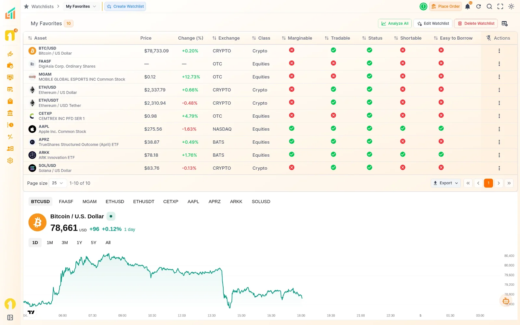Select the ETHUSD chart tab

pos(115,201)
